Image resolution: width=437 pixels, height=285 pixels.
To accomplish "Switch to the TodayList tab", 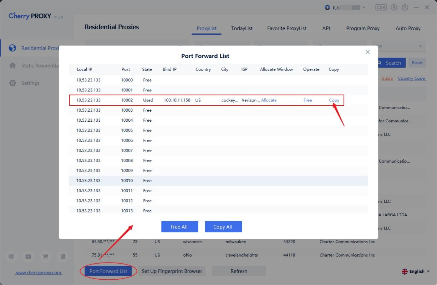I will [242, 28].
